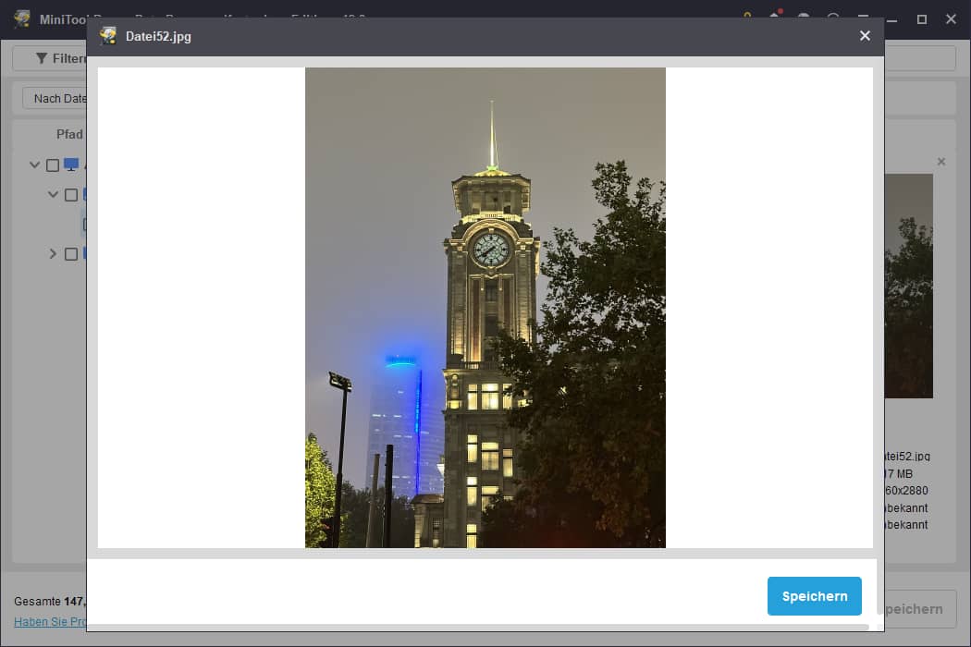Switch to the Pfad tab
971x647 pixels.
point(69,134)
